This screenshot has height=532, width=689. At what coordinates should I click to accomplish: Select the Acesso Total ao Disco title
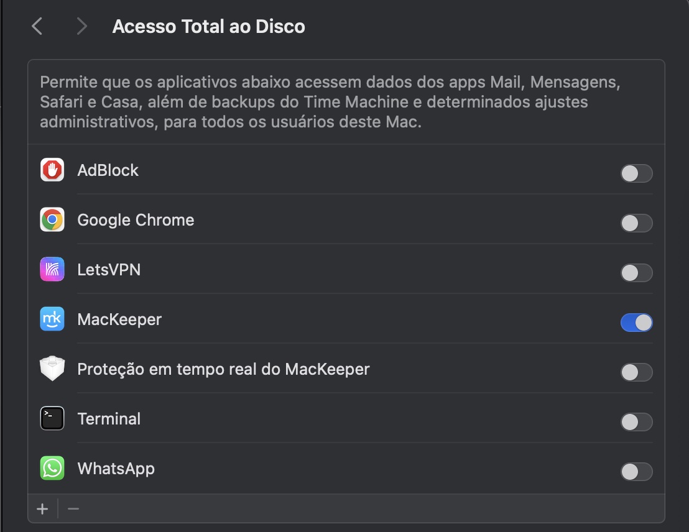(x=208, y=26)
